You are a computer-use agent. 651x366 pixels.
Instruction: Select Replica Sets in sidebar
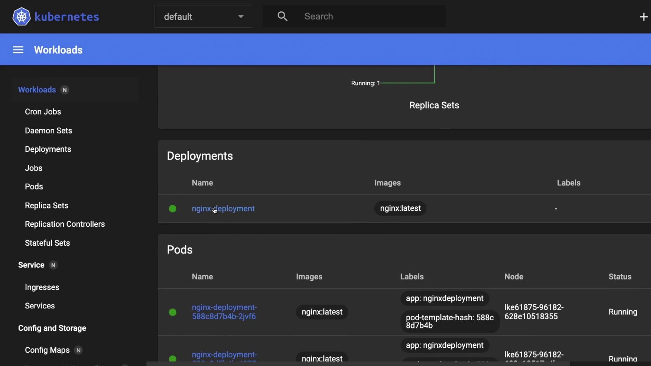click(46, 206)
